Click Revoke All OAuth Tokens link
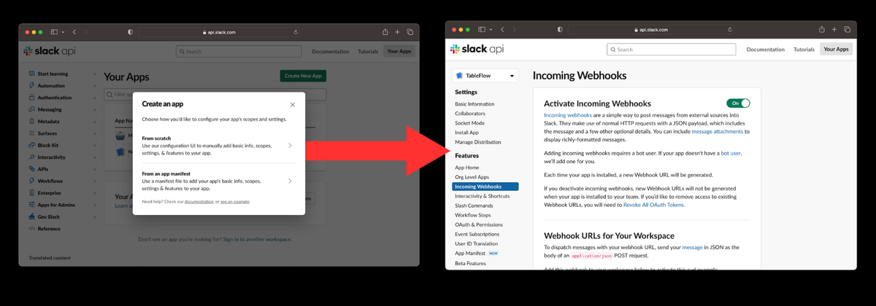Image resolution: width=876 pixels, height=306 pixels. click(x=654, y=205)
